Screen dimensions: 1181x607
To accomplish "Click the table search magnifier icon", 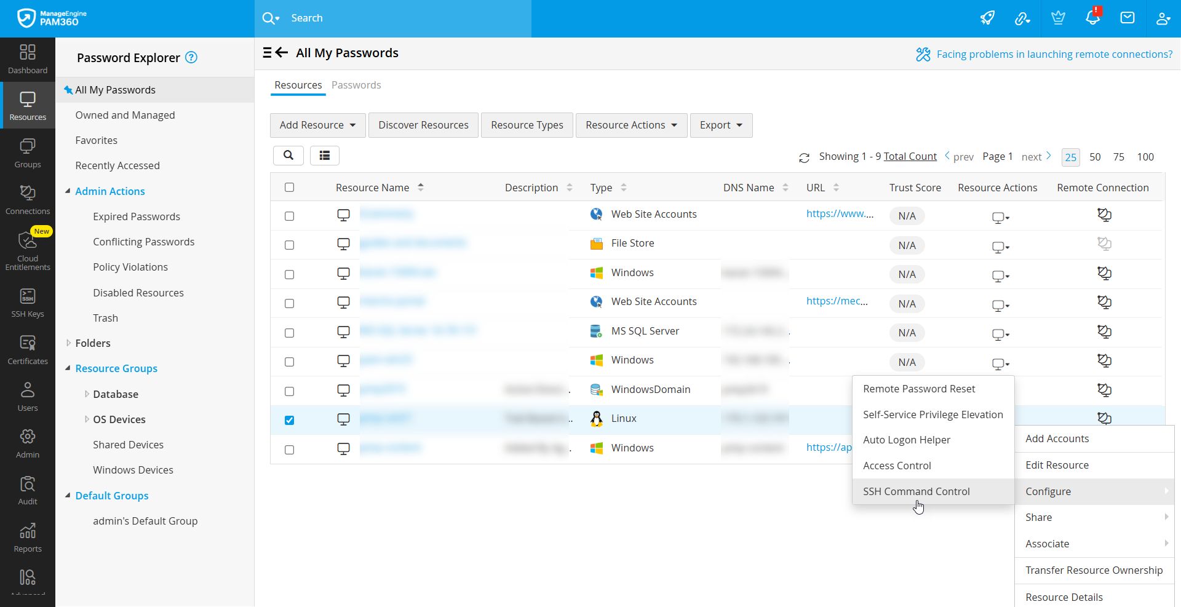I will pos(288,156).
